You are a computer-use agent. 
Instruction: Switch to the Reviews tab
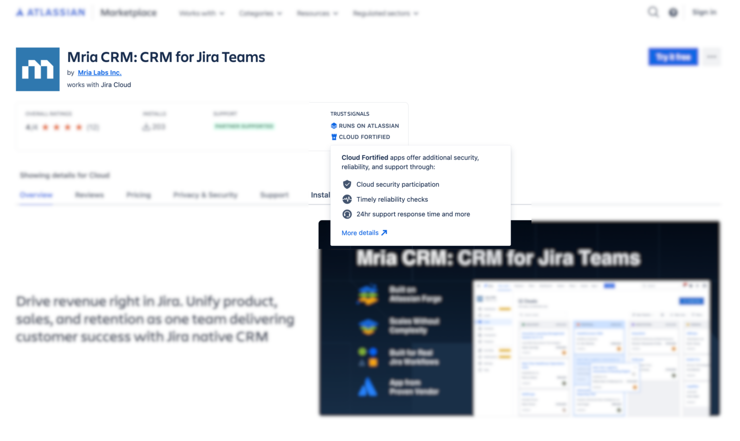89,195
